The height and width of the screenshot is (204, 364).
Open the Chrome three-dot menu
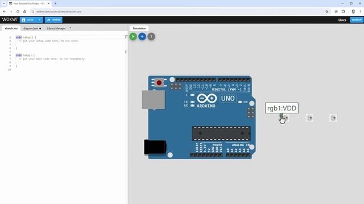click(x=360, y=11)
